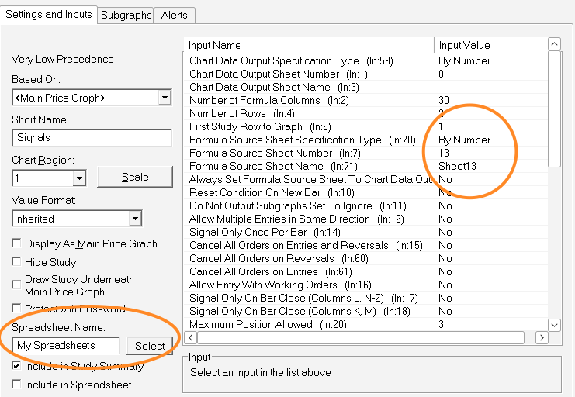Open the Based On dropdown
The height and width of the screenshot is (397, 575).
(x=164, y=98)
